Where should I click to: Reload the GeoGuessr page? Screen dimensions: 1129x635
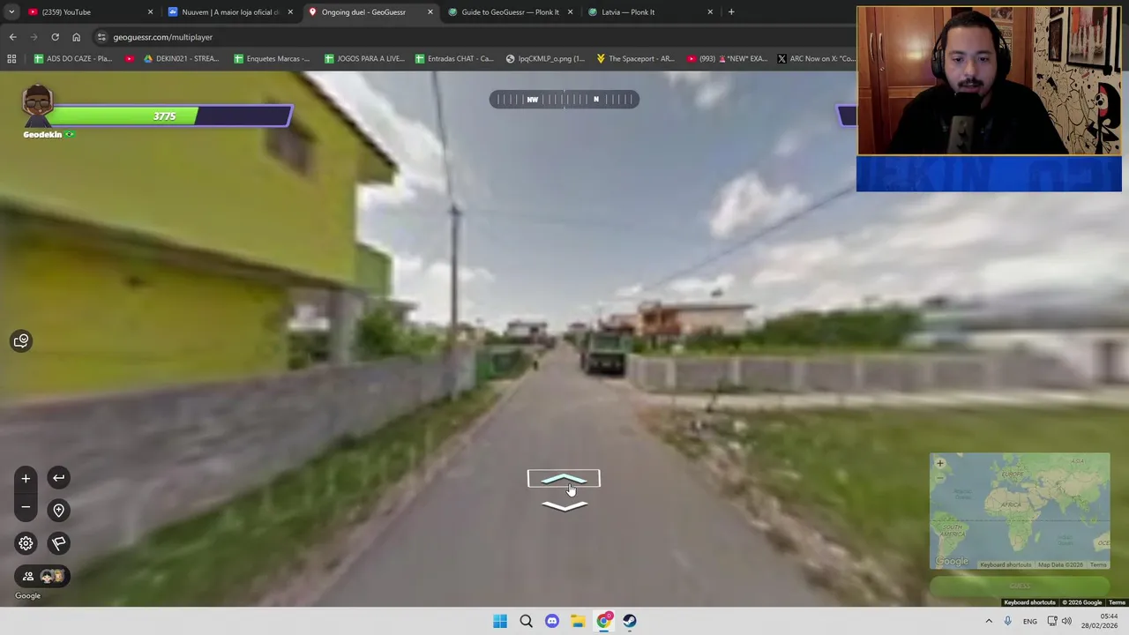click(x=55, y=37)
